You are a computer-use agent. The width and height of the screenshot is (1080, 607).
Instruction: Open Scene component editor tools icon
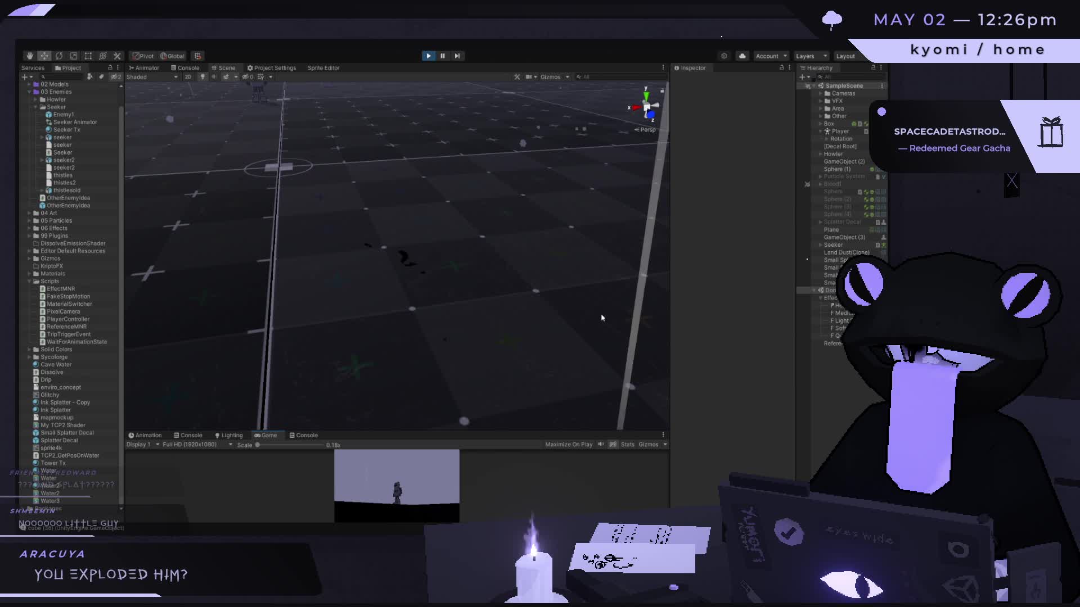[517, 76]
